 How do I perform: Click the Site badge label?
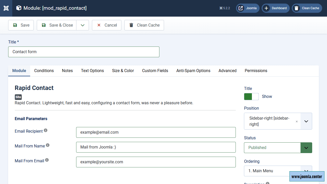(18, 97)
